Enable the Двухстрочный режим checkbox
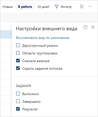Screen dimensions: 98x117 pos(18,45)
